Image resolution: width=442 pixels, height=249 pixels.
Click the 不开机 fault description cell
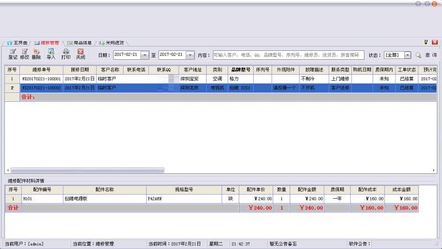click(314, 88)
